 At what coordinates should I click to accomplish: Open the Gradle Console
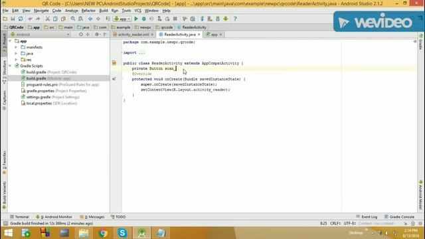tap(399, 217)
